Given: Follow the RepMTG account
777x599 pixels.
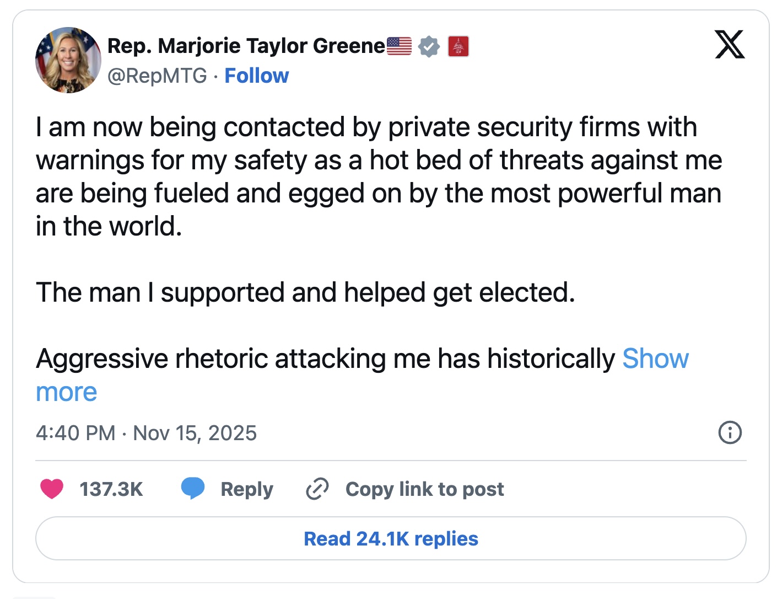Looking at the screenshot, I should [x=256, y=76].
